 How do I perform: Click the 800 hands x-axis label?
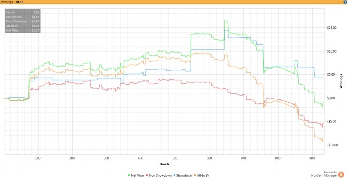(x=278, y=158)
